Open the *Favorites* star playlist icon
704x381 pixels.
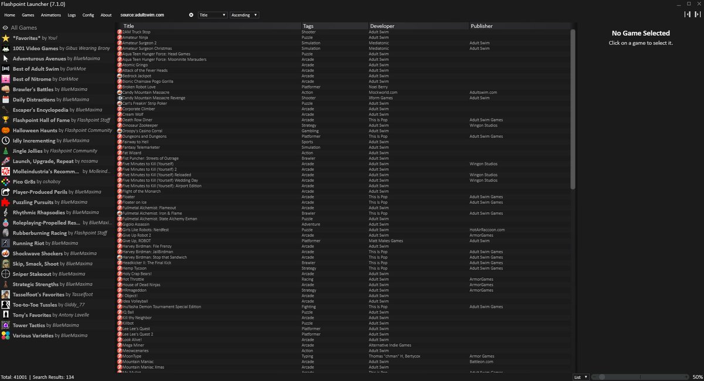[x=5, y=38]
